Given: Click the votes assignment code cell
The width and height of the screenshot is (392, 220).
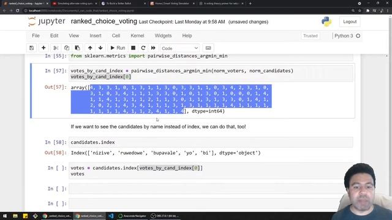Looking at the screenshot, I should pyautogui.click(x=211, y=170).
